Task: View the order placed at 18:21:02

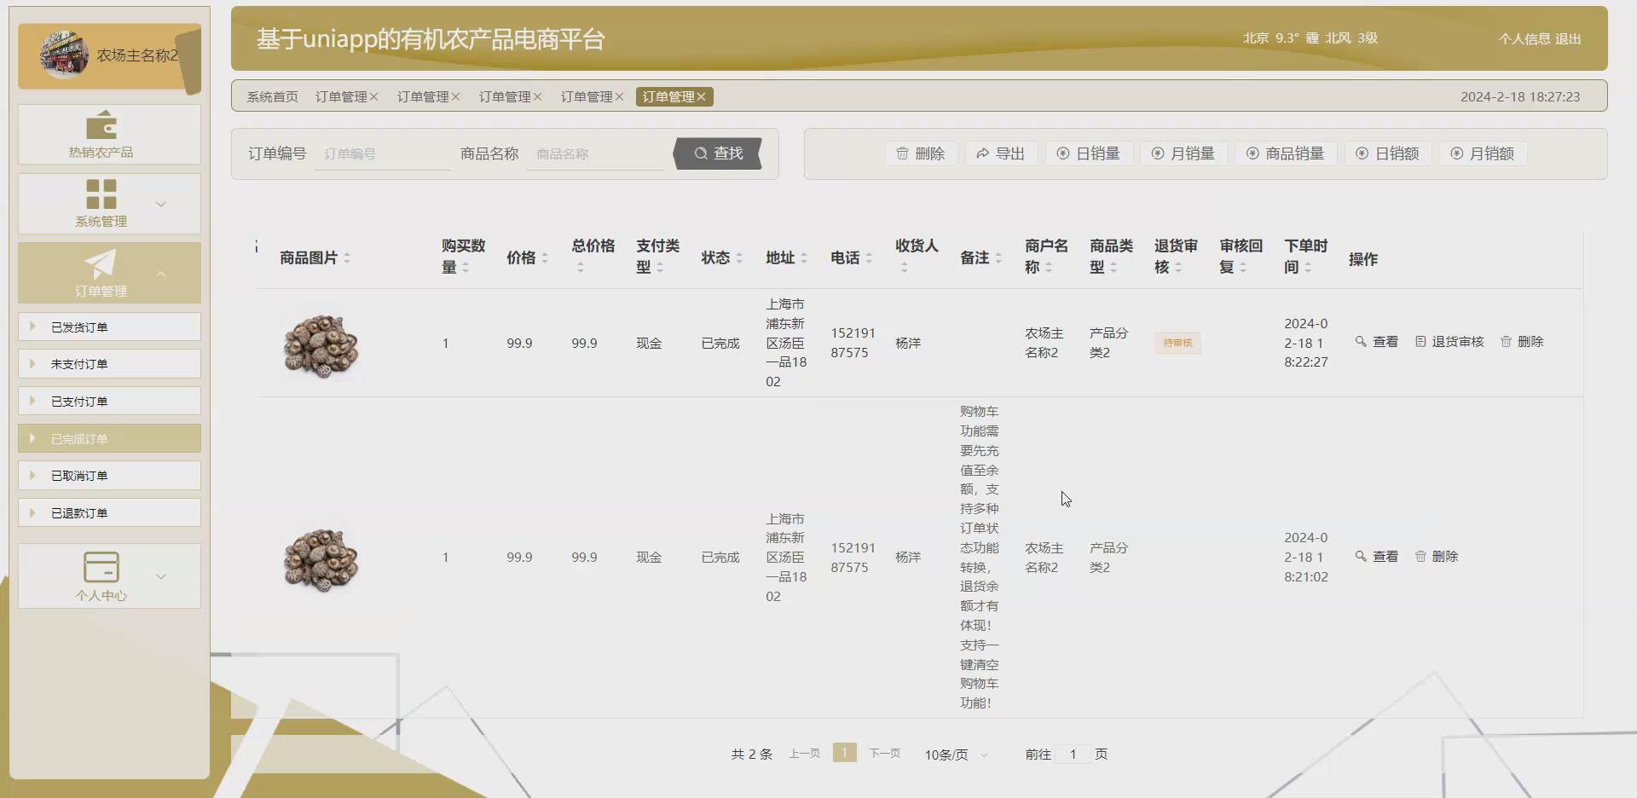Action: click(x=1376, y=557)
